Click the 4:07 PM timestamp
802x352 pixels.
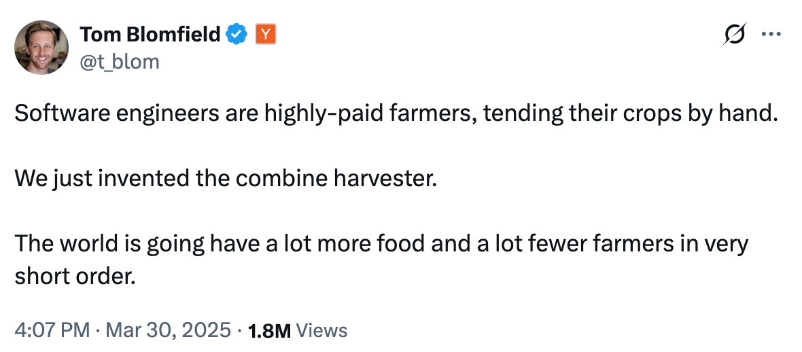[x=52, y=330]
